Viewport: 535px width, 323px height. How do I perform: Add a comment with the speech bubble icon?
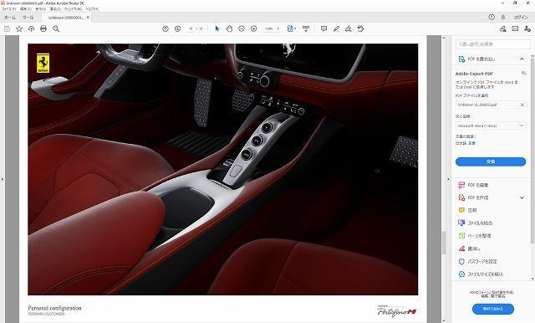pos(324,29)
